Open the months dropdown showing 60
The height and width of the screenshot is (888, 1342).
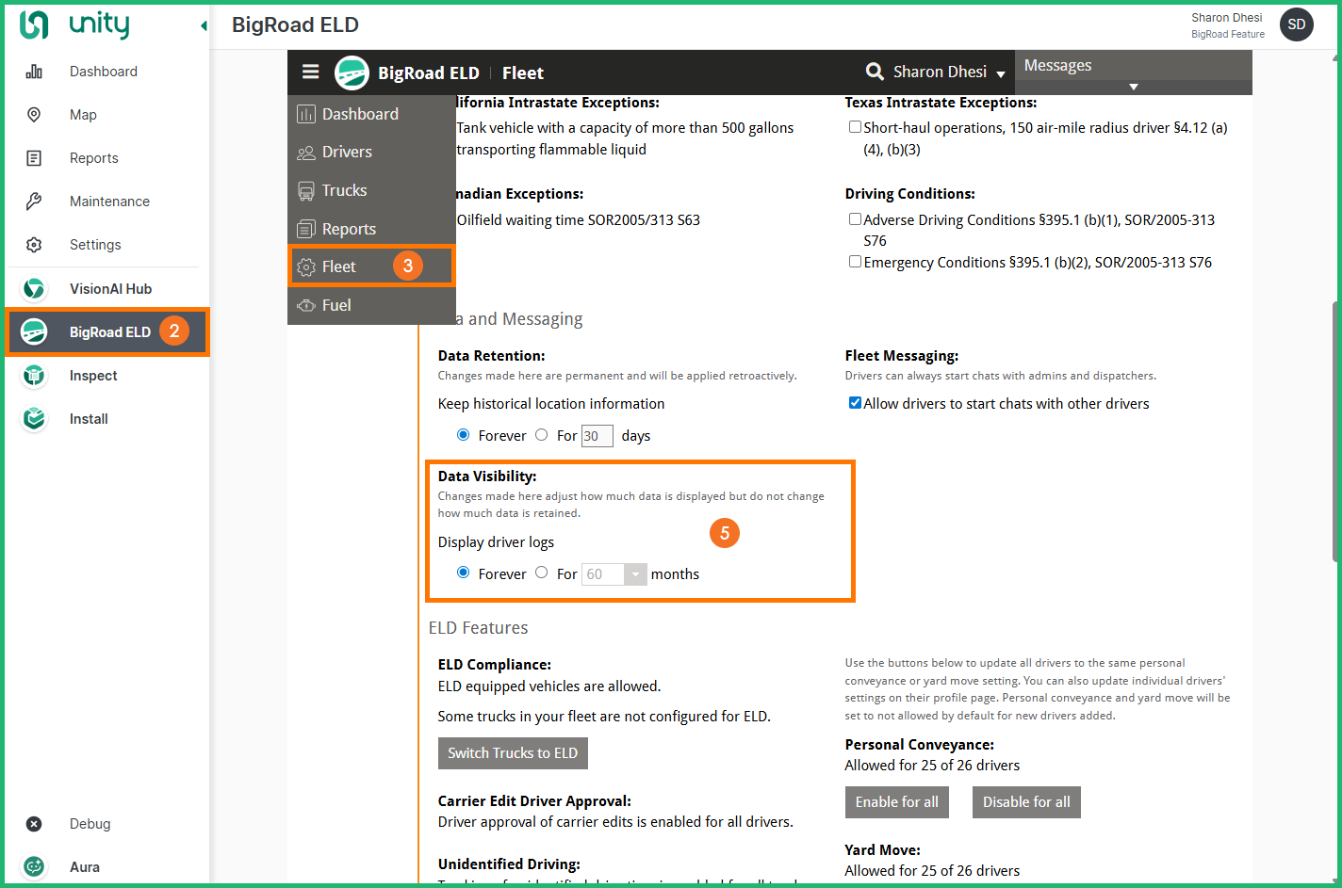pos(635,574)
